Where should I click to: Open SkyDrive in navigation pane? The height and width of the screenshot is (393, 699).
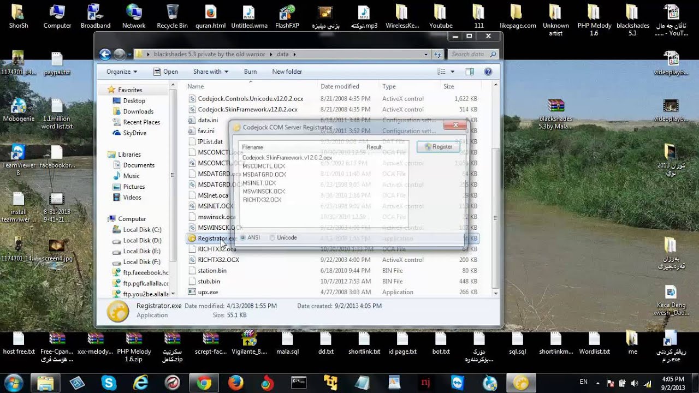tap(134, 133)
